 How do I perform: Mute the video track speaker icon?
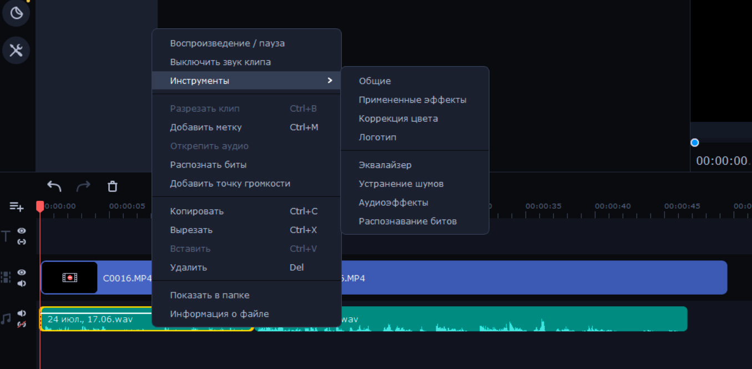(22, 284)
